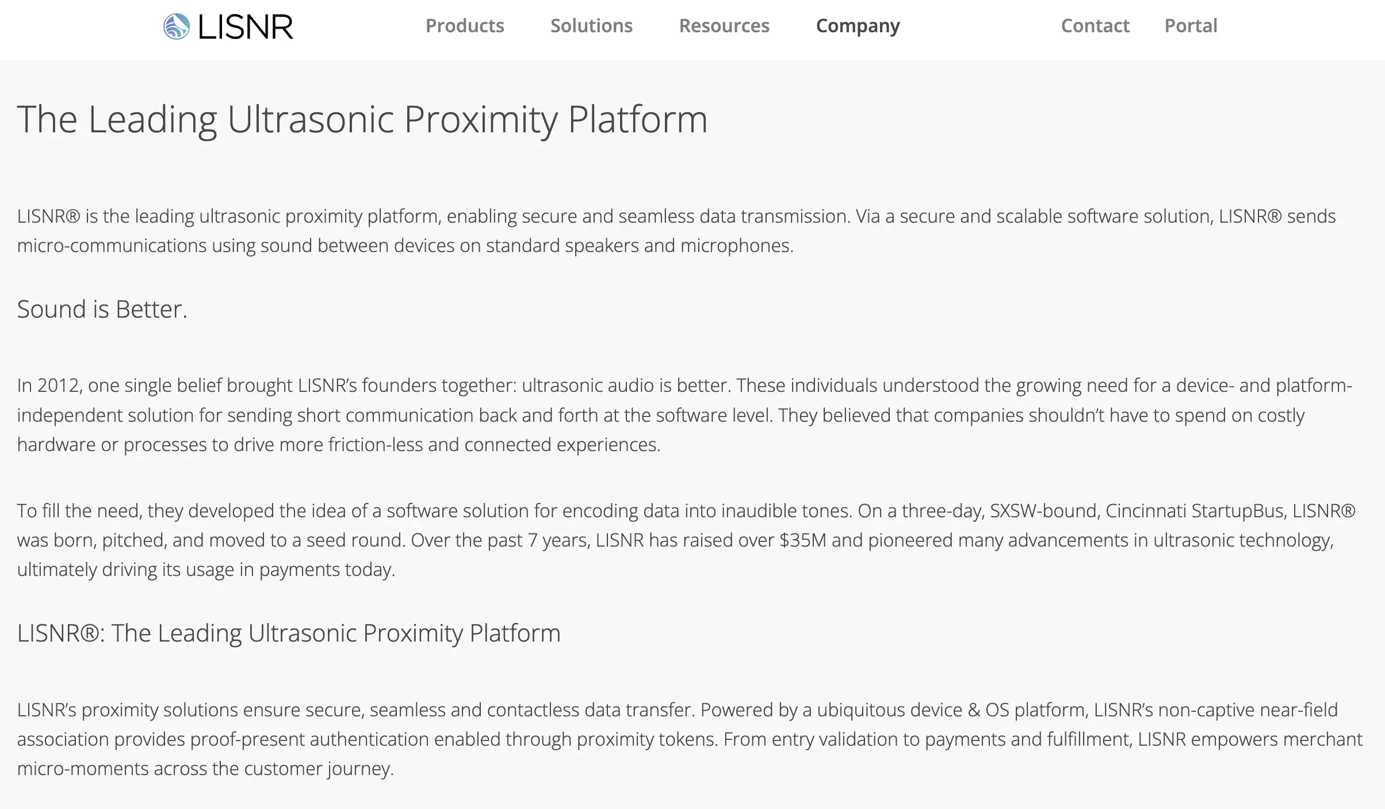Select the Company nav item
This screenshot has height=809, width=1385.
[858, 26]
